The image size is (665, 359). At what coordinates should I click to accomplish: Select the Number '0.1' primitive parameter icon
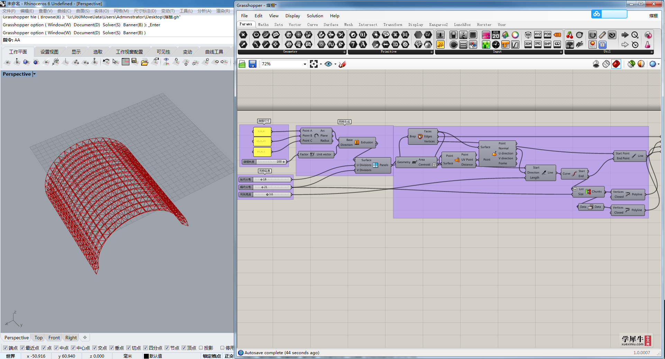click(363, 35)
